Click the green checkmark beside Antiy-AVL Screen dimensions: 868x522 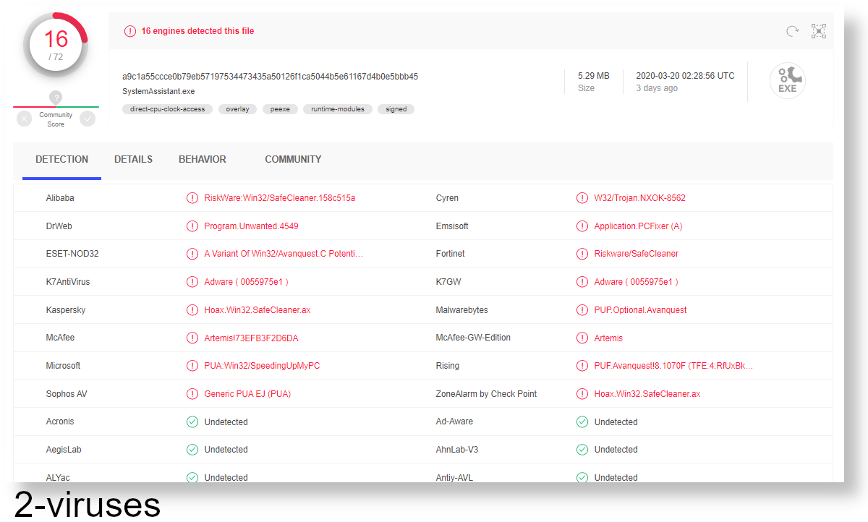[x=582, y=477]
